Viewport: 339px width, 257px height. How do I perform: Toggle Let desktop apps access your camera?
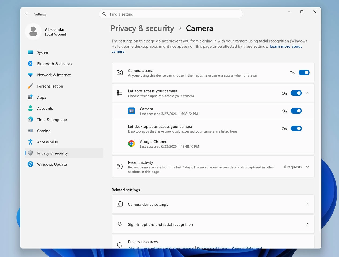pyautogui.click(x=296, y=128)
